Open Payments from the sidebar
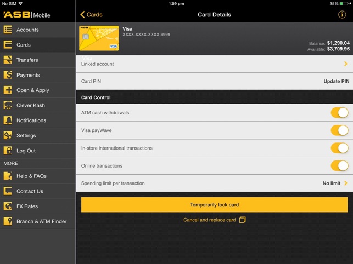Viewport: 353px width, 264px height. click(38, 75)
